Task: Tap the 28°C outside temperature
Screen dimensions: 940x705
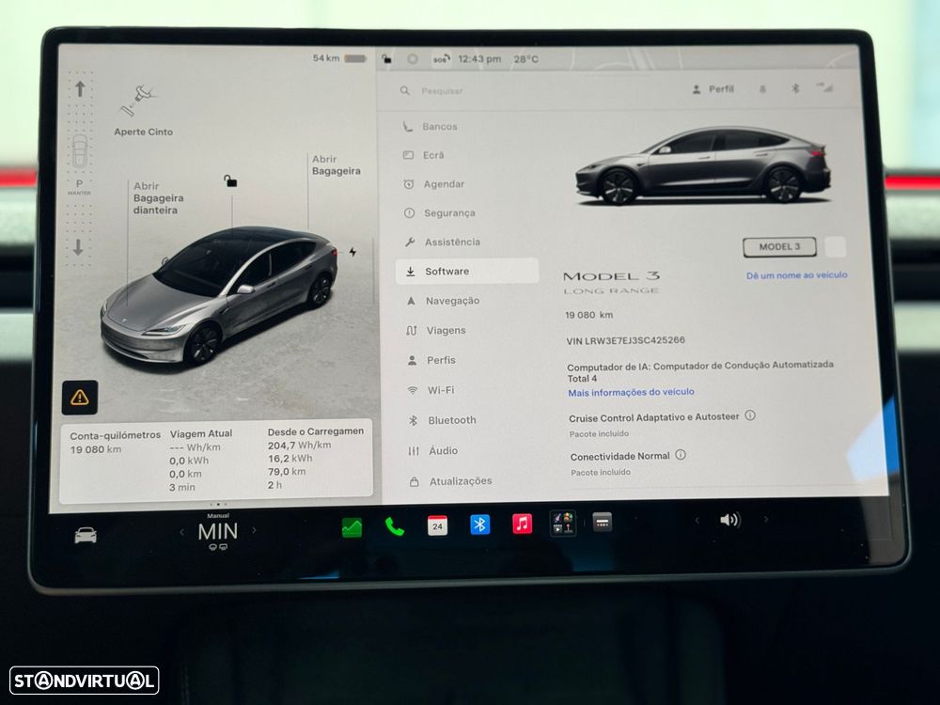Action: pyautogui.click(x=525, y=58)
